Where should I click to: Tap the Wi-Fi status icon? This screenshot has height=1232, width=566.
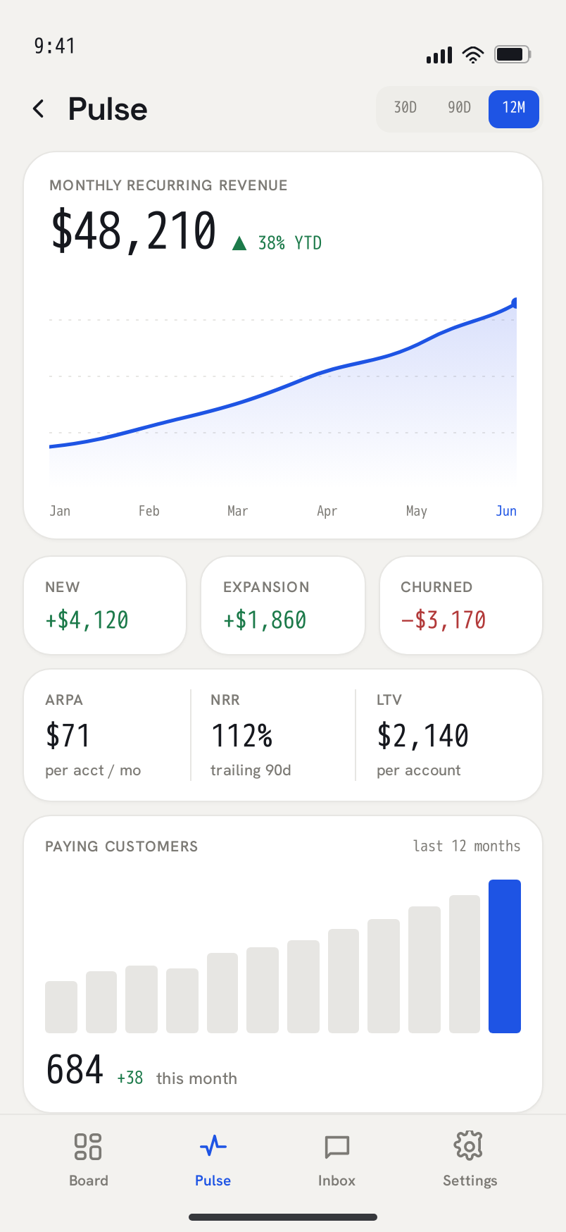[473, 54]
